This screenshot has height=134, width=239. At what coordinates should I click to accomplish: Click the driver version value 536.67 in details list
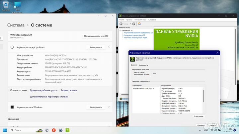[181, 88]
